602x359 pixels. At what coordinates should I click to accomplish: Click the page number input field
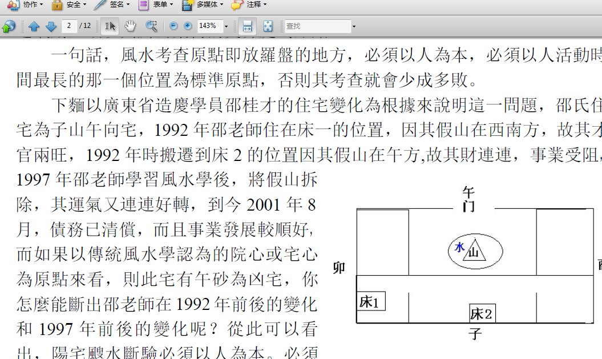70,26
